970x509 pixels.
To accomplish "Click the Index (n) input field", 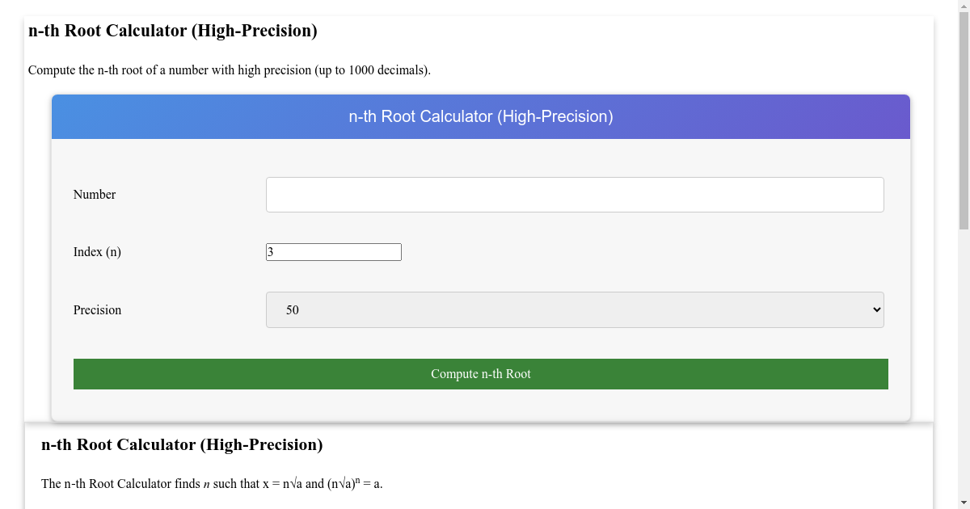I will pyautogui.click(x=333, y=251).
